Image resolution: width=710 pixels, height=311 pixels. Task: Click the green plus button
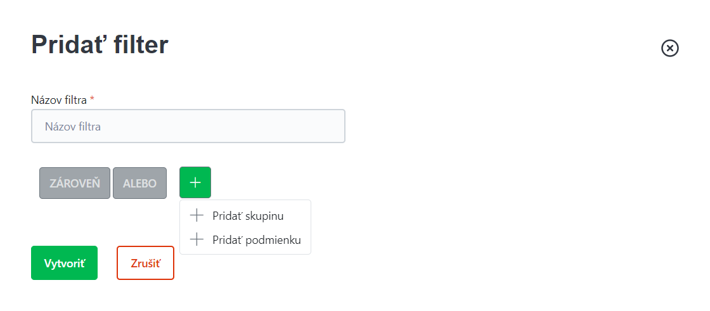[x=195, y=182]
